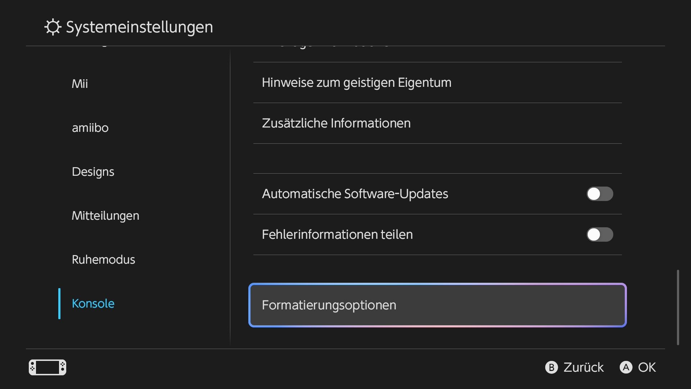Click the Automatische Software-Updates label
This screenshot has width=691, height=389.
pyautogui.click(x=355, y=194)
